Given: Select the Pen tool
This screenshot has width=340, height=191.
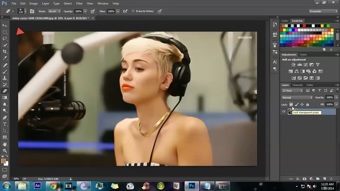Looking at the screenshot, I should 5,118.
